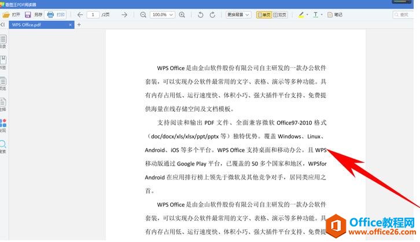Image resolution: width=420 pixels, height=242 pixels.
Task: Click the search (查找) box
Action: click(403, 14)
